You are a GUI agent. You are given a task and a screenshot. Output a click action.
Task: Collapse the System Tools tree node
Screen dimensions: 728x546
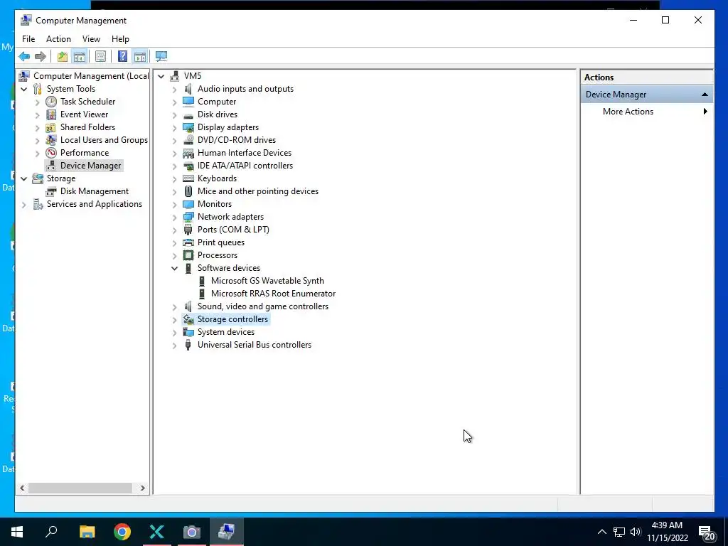23,89
